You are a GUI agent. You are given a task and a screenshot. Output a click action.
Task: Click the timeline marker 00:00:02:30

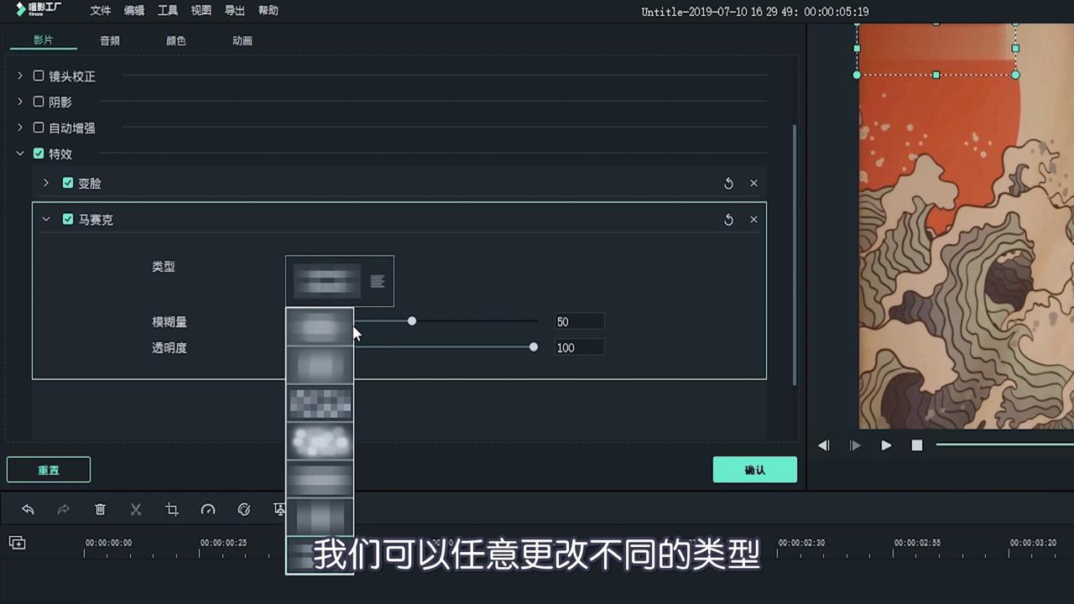tap(801, 543)
